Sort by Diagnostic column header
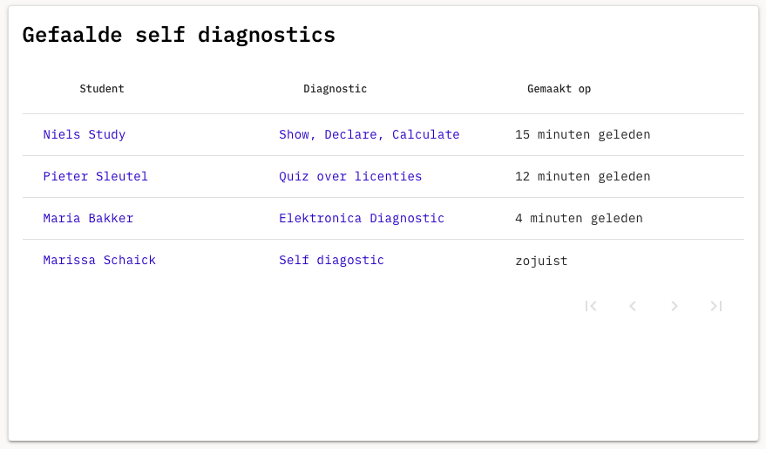This screenshot has height=449, width=766. coord(336,89)
